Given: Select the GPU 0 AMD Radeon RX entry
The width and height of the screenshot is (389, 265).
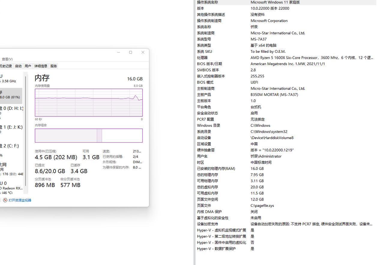Looking at the screenshot, I should point(11,188).
